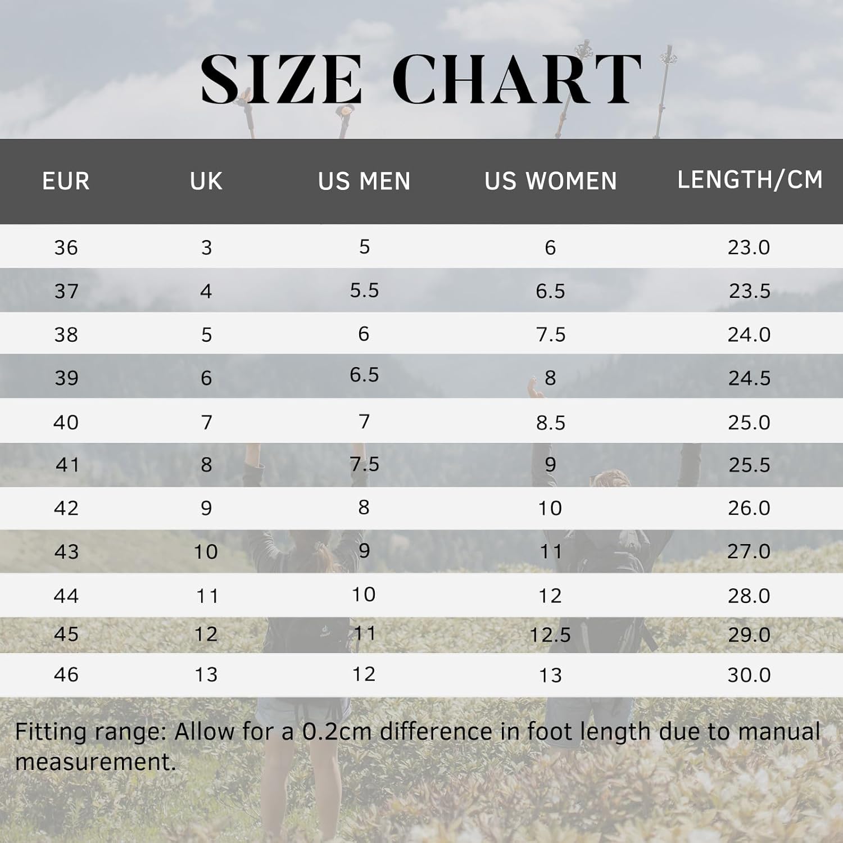This screenshot has width=843, height=843.
Task: Click EUR size 43 cell
Action: (x=66, y=552)
